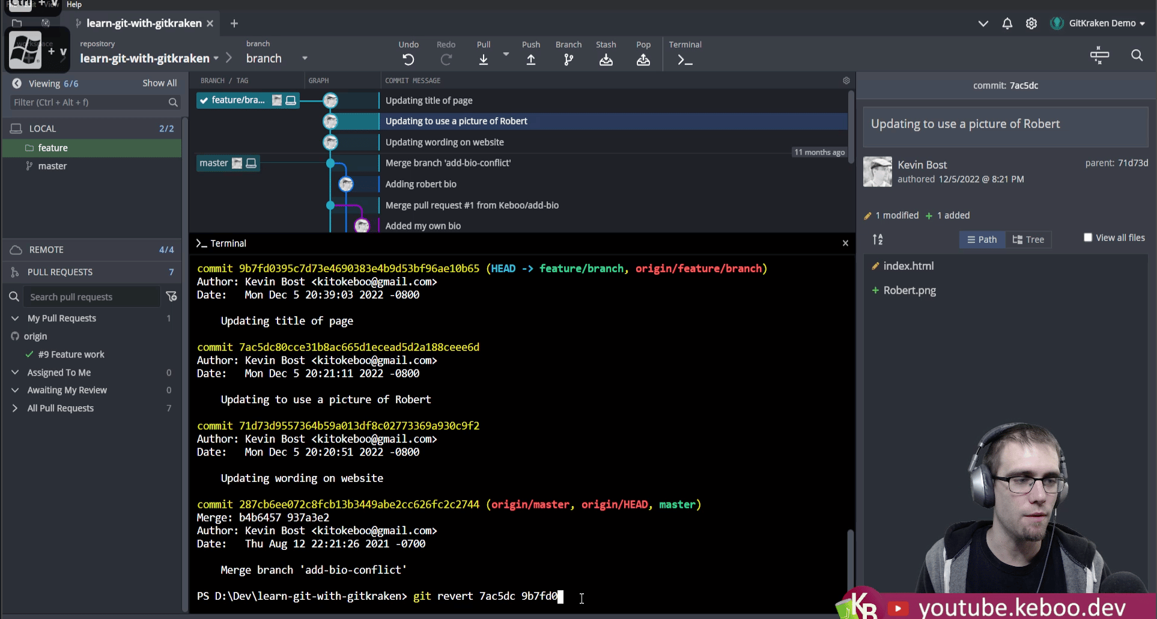Create a branch with the Branch icon

point(568,59)
